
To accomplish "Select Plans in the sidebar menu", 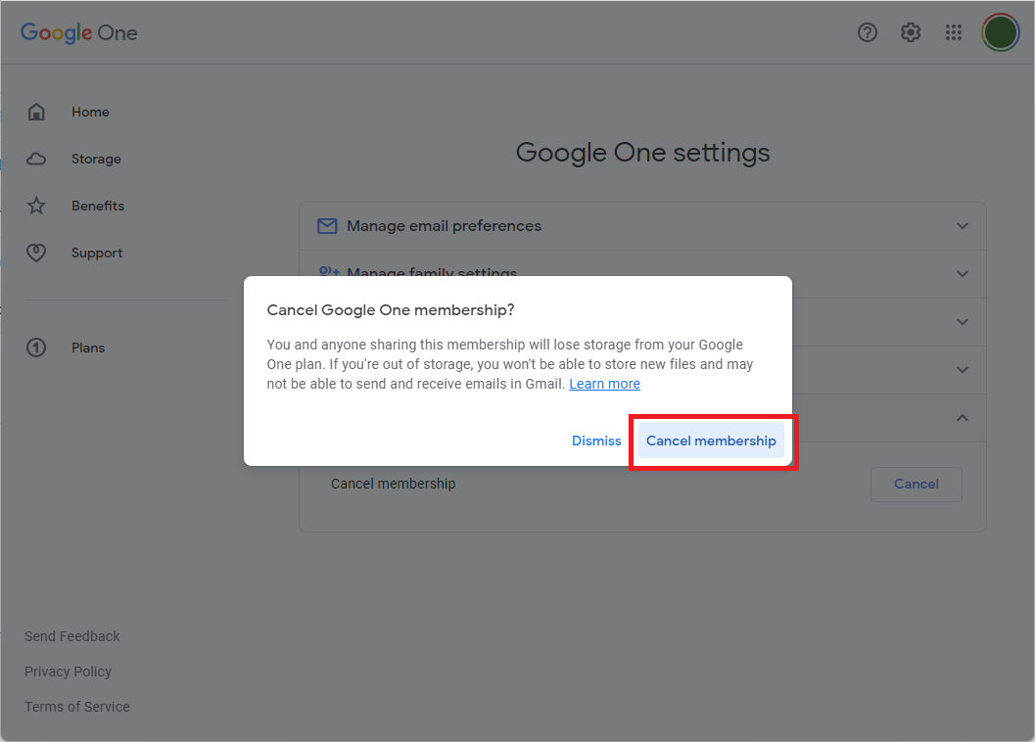I will (87, 348).
